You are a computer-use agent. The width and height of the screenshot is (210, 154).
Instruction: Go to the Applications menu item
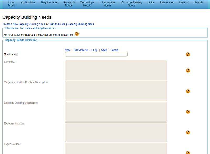28,2
